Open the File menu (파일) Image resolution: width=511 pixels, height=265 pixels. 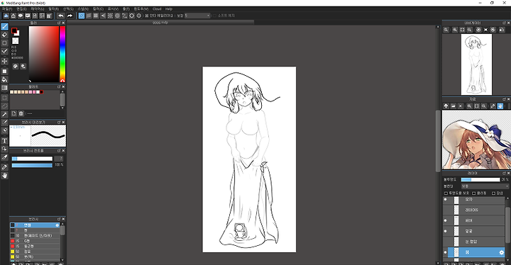(x=7, y=9)
